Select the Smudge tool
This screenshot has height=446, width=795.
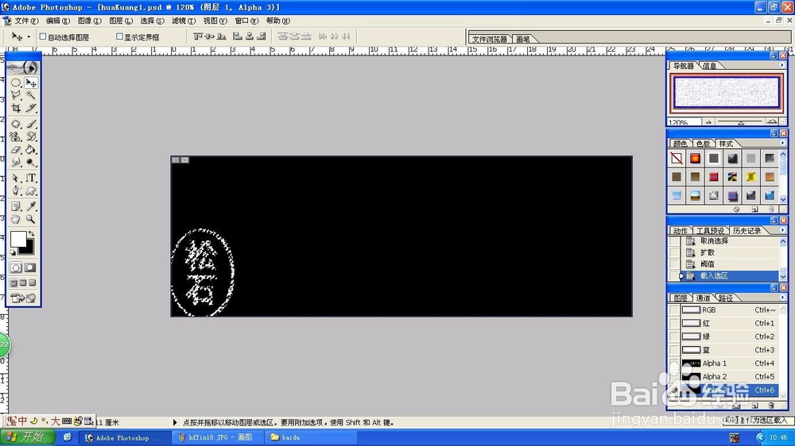(x=16, y=163)
